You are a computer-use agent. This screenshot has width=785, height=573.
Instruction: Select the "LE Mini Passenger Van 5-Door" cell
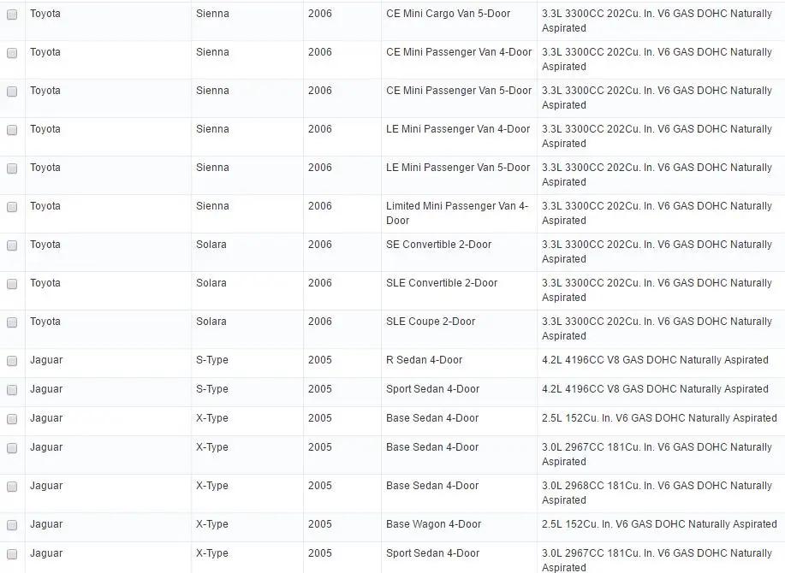(x=459, y=175)
